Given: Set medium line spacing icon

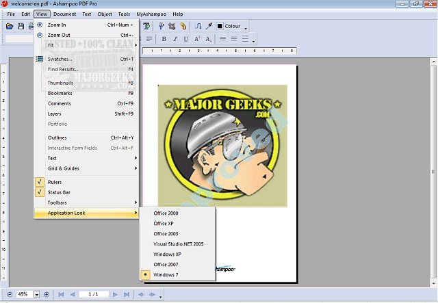Looking at the screenshot, I should tap(234, 39).
